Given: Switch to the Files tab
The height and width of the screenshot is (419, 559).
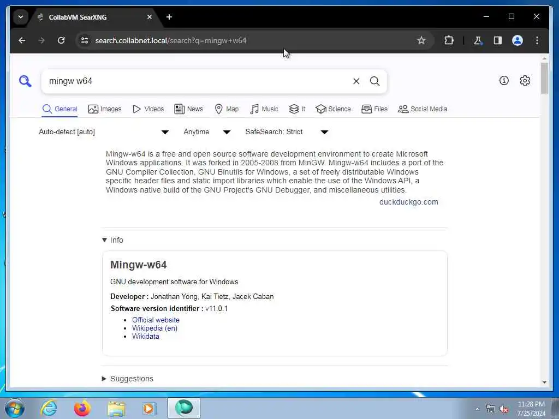Looking at the screenshot, I should coord(374,109).
